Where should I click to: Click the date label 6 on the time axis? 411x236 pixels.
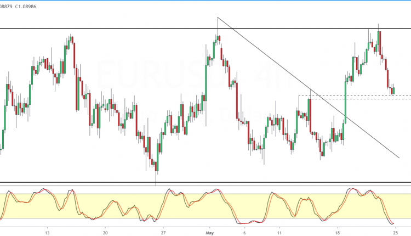244,233
